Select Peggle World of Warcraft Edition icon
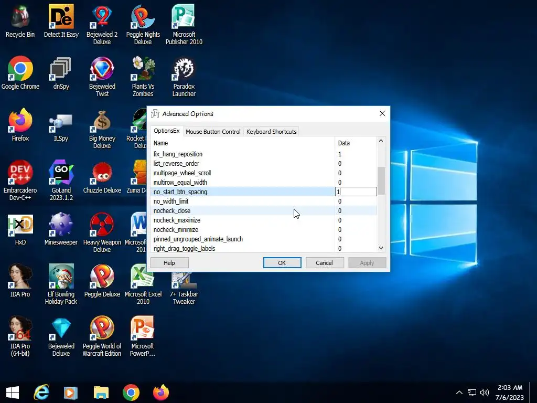 point(102,336)
